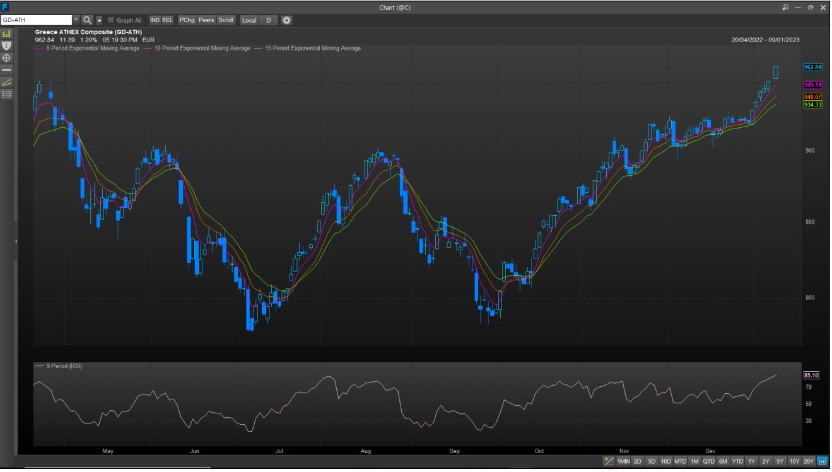Open the data table grid icon
This screenshot has height=472, width=832.
pos(7,94)
